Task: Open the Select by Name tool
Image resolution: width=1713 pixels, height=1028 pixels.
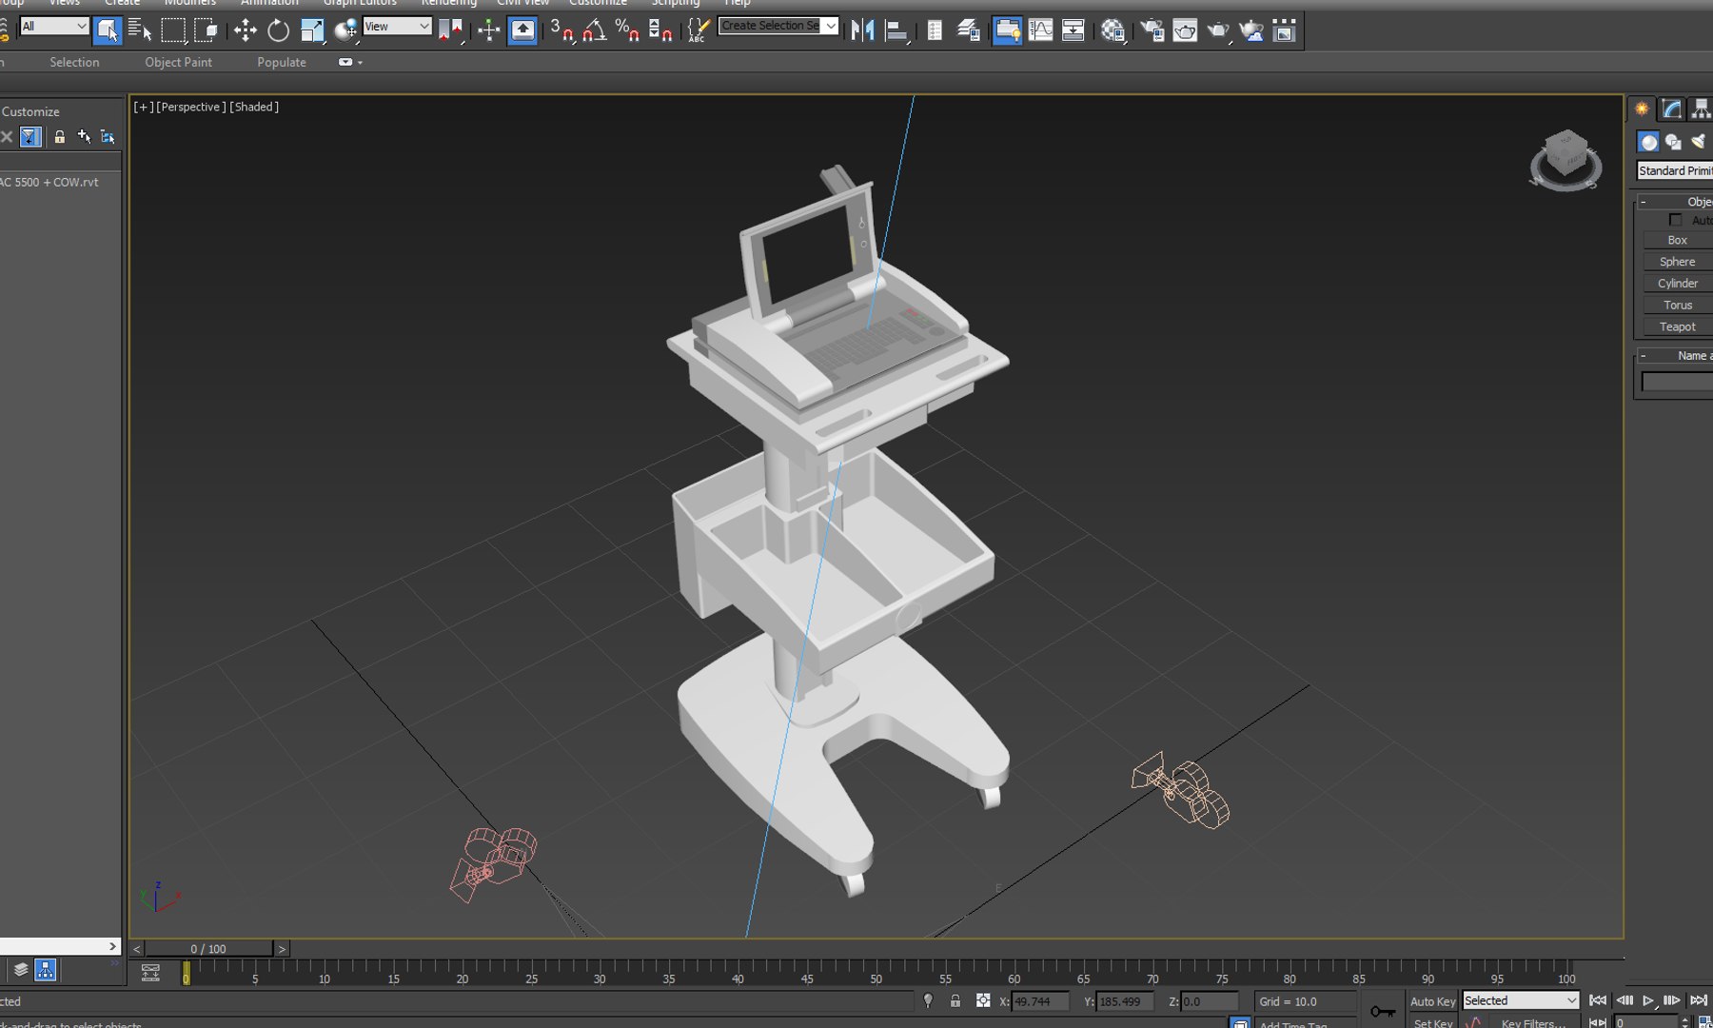Action: (x=140, y=30)
